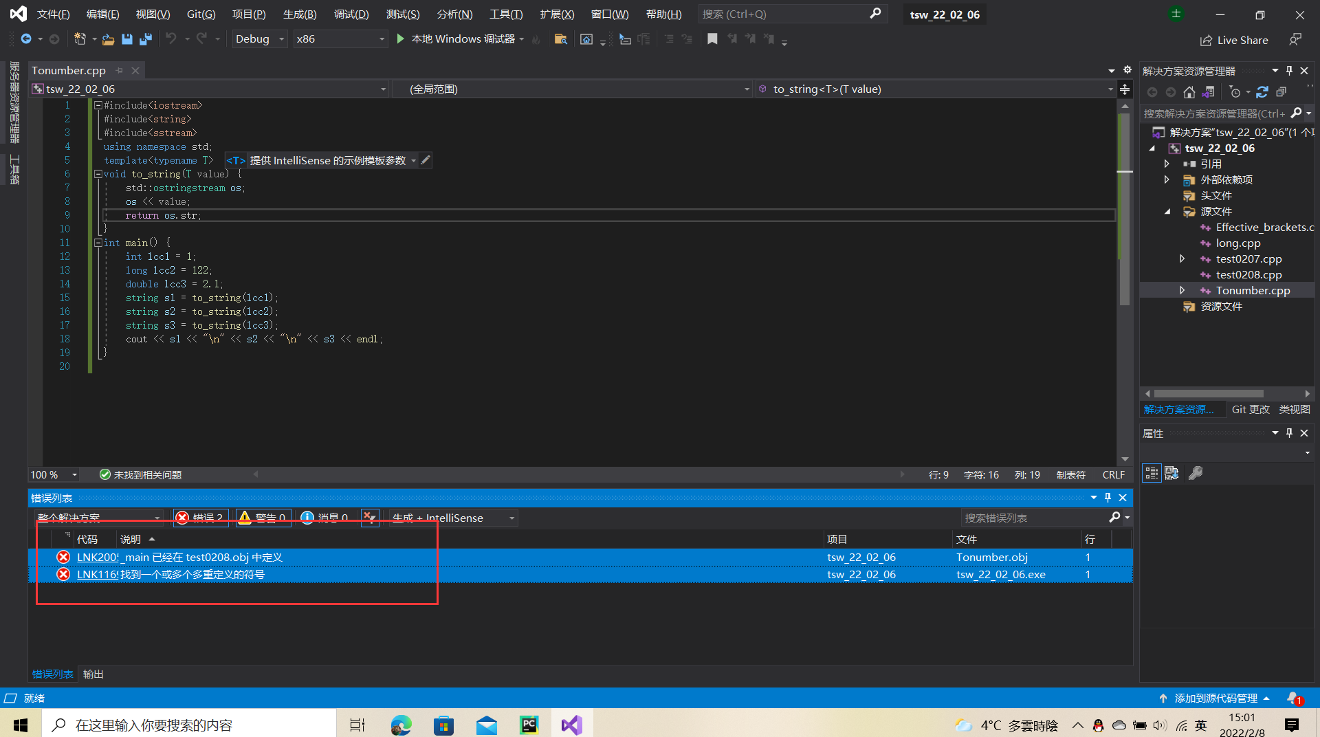This screenshot has height=737, width=1320.
Task: Click 添加到源代码管理 in the status bar
Action: pos(1215,698)
